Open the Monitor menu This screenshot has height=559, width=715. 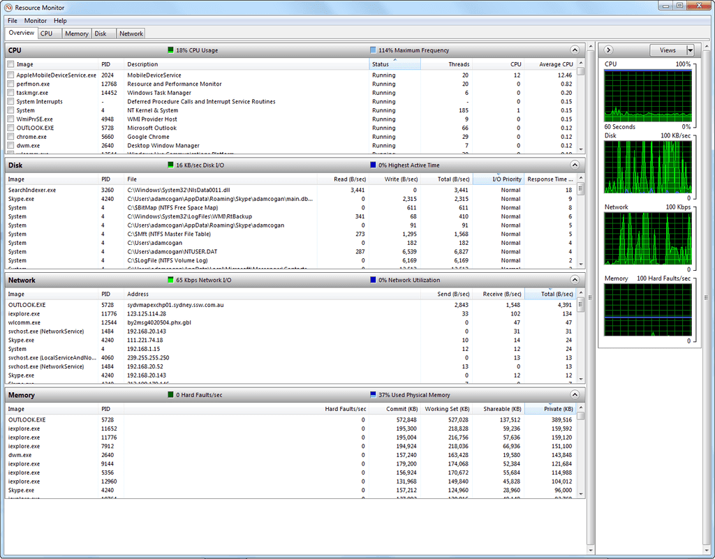click(35, 20)
